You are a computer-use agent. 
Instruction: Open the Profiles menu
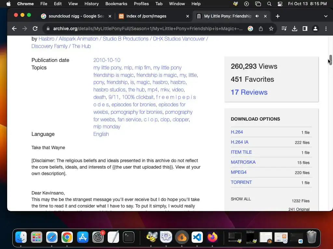(x=141, y=4)
